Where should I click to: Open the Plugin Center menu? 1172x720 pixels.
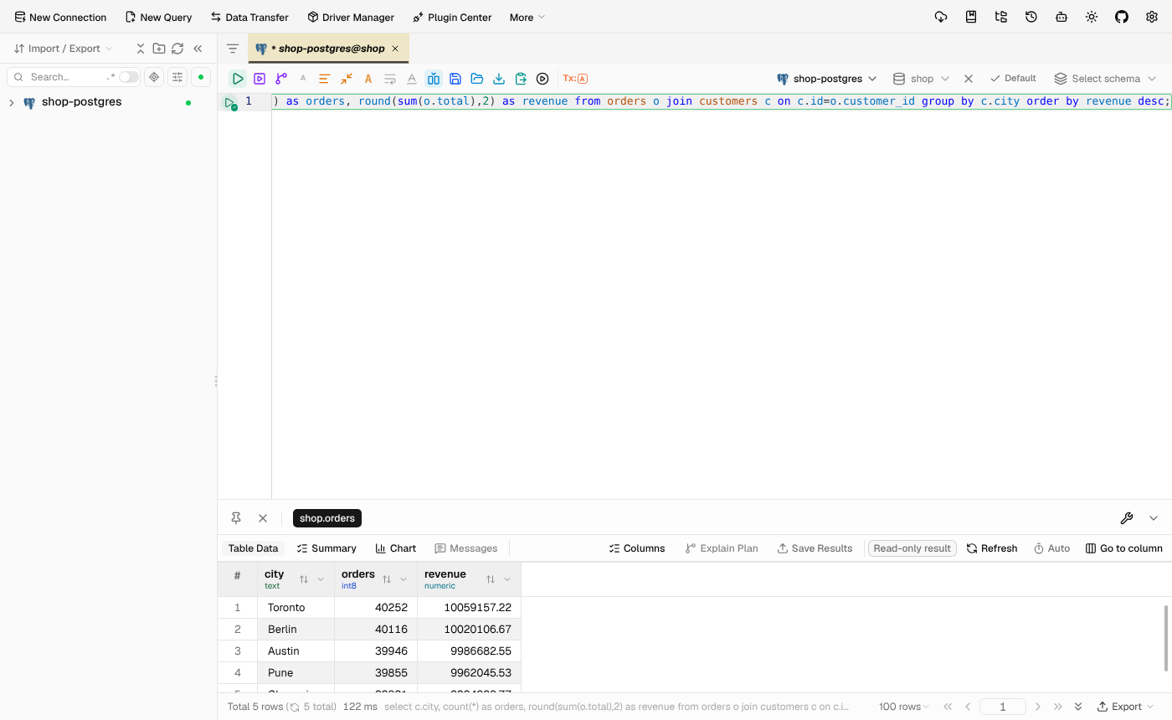(452, 17)
